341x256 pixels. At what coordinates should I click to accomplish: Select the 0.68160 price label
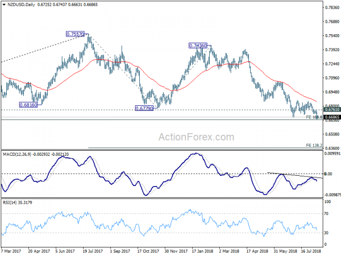tap(28, 105)
